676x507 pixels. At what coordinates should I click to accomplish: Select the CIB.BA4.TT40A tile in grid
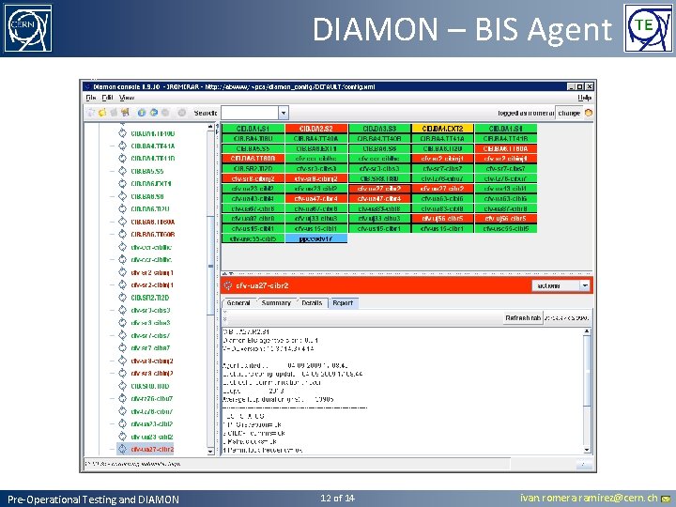[316, 138]
